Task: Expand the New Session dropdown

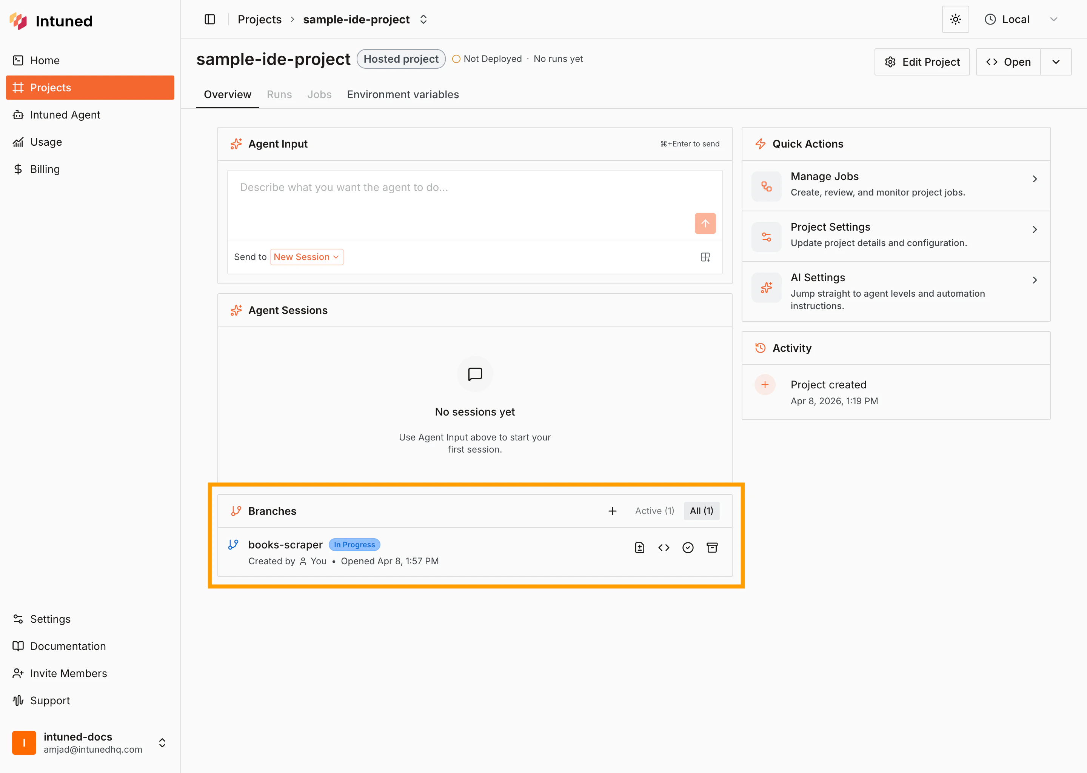Action: (x=306, y=257)
